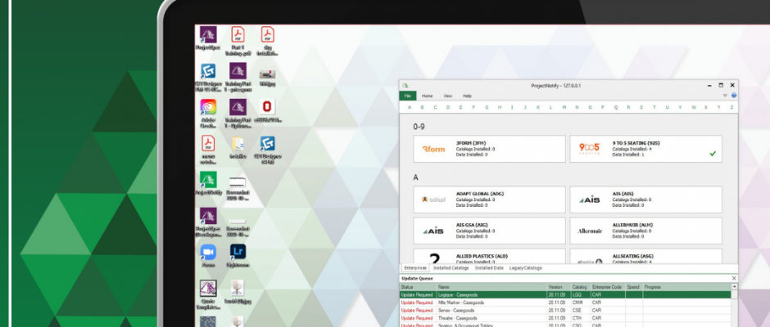Sort Update Queue by Name column
The width and height of the screenshot is (770, 327).
click(491, 287)
